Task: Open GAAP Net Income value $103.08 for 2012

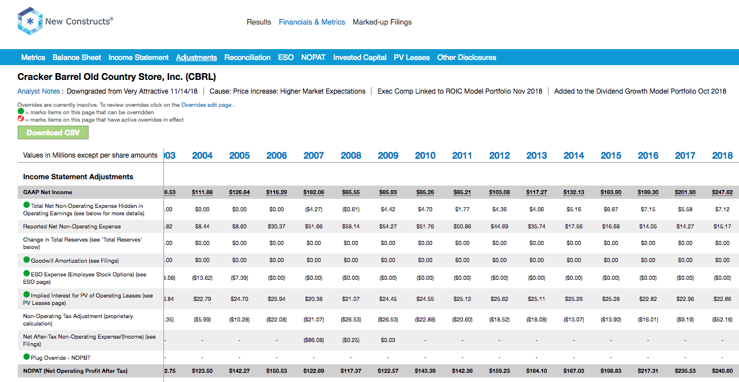Action: 500,192
